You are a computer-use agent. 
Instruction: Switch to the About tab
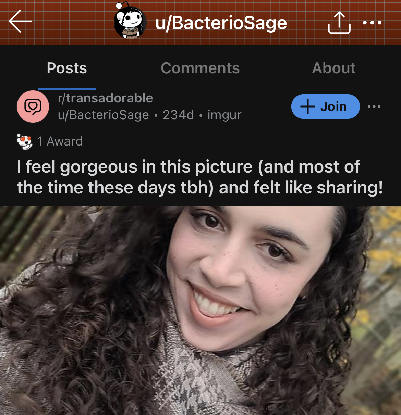click(333, 68)
